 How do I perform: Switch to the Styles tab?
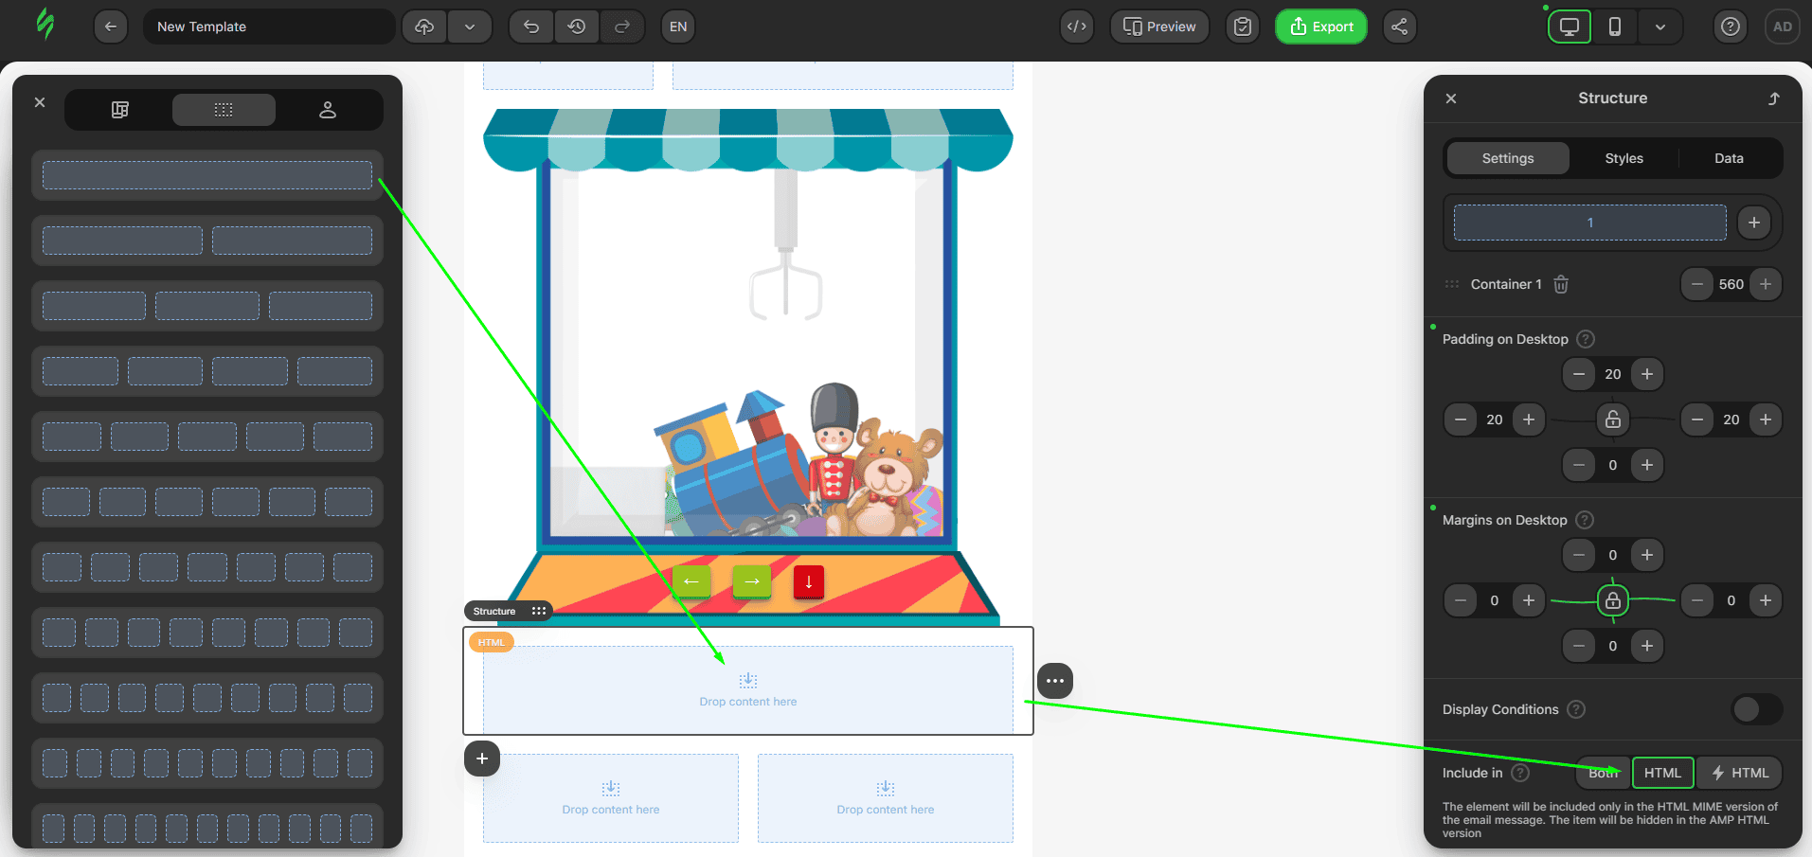pyautogui.click(x=1623, y=158)
